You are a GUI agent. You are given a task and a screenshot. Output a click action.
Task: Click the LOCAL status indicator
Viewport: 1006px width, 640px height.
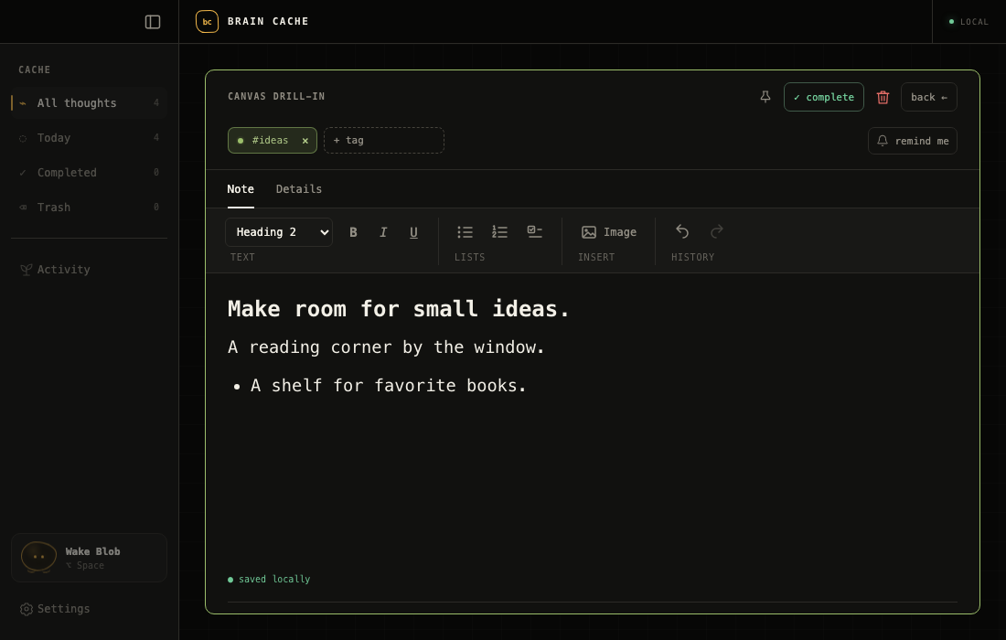click(969, 22)
